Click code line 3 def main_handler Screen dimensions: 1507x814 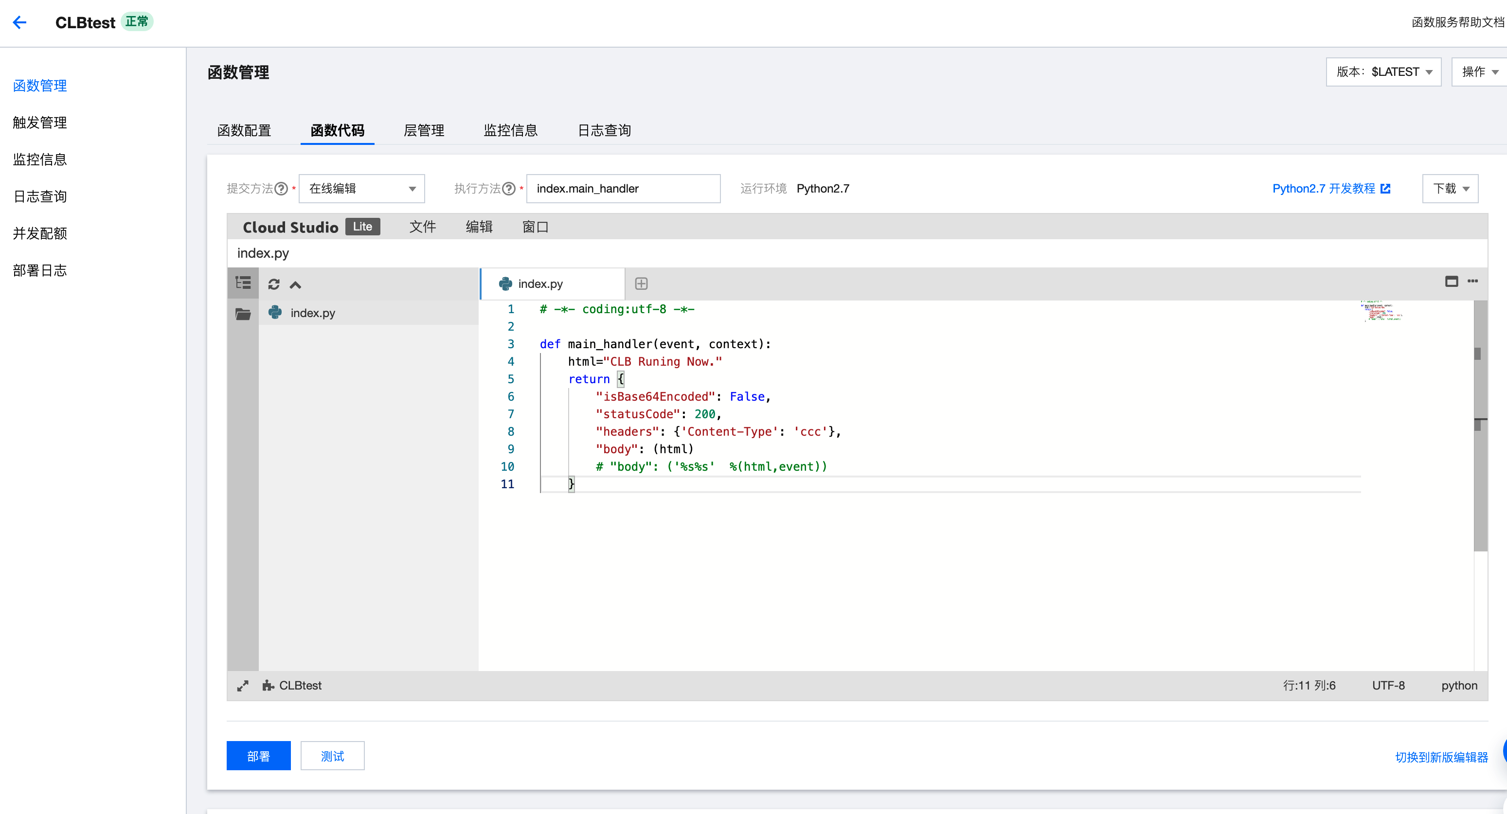click(x=655, y=344)
